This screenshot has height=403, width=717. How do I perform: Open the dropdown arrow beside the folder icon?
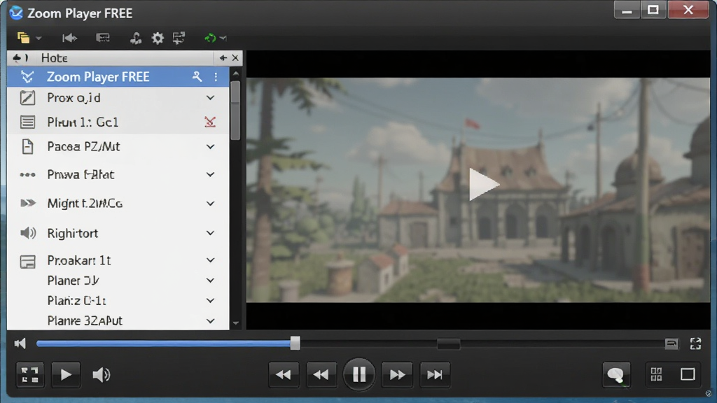[39, 38]
